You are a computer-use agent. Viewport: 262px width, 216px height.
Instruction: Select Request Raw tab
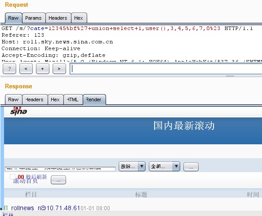13,18
